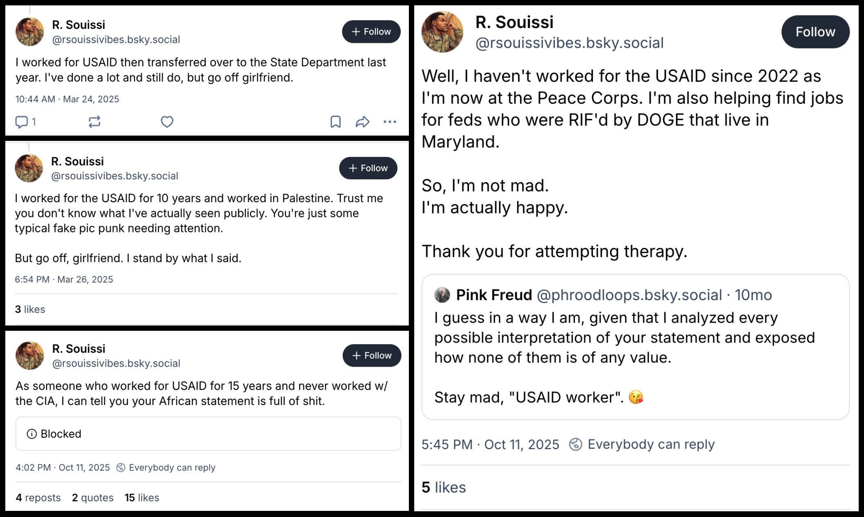864x517 pixels.
Task: Open R. Souissi avatar on the Peace Corps post
Action: point(442,32)
